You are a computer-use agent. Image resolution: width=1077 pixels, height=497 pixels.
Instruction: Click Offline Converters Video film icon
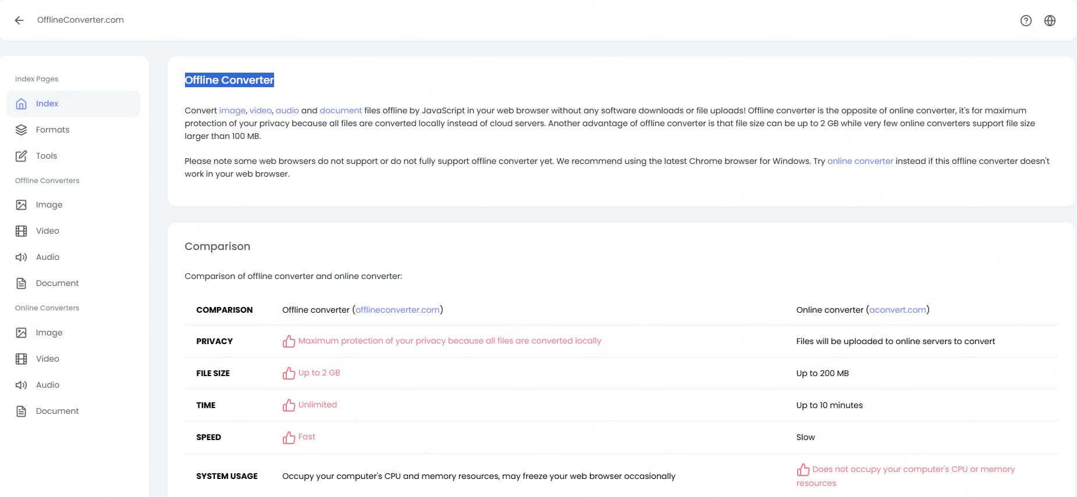point(22,231)
